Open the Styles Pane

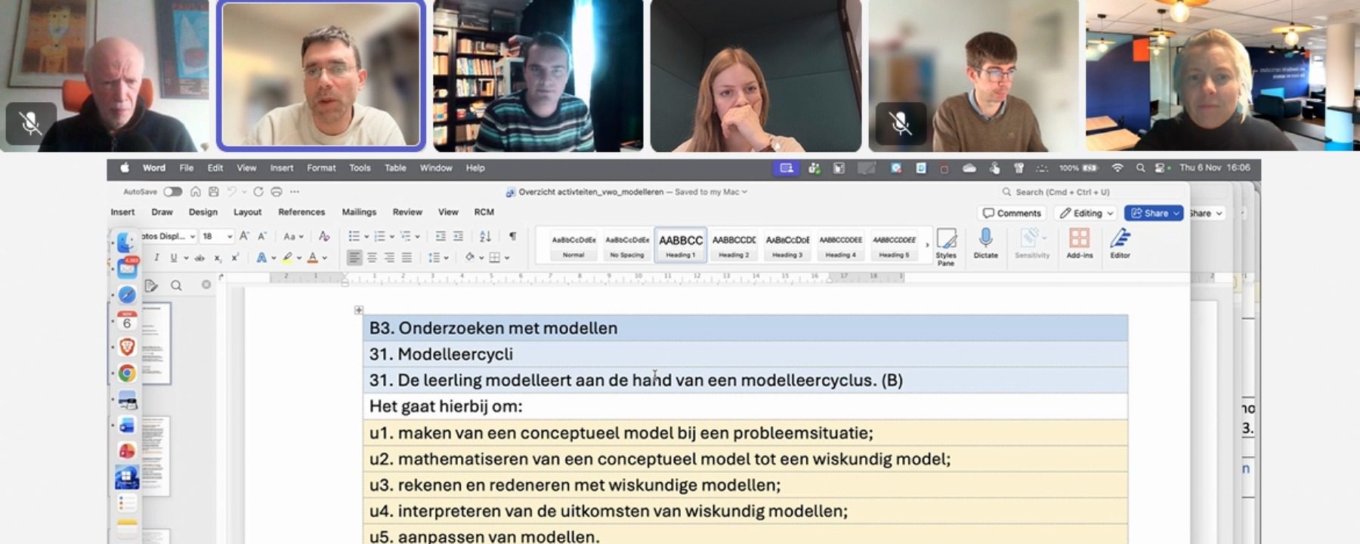[946, 246]
